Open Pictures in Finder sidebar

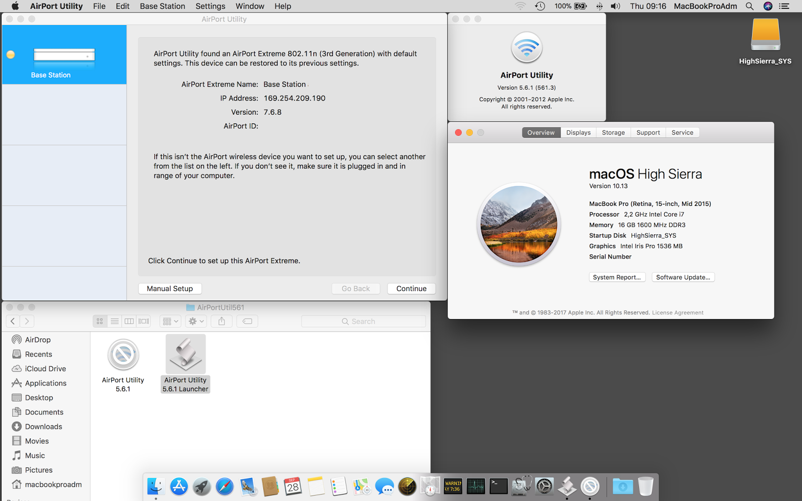39,470
